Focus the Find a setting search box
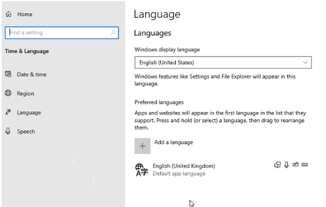 (x=62, y=33)
